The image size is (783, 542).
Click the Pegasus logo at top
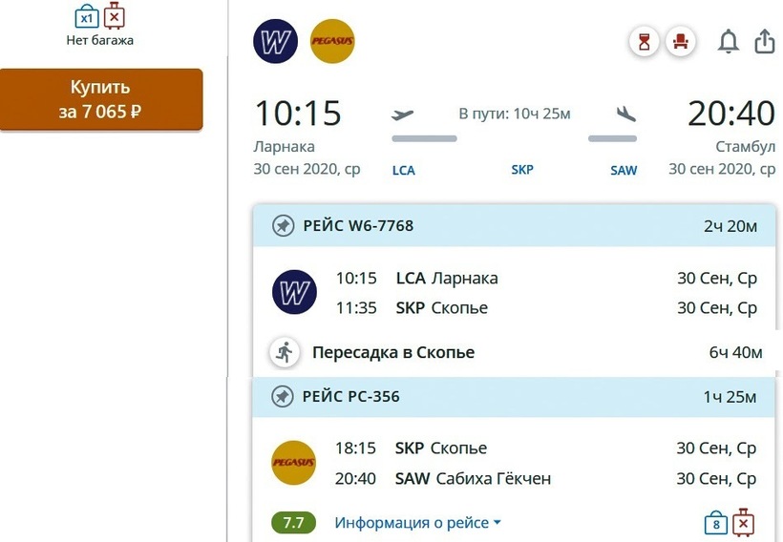(332, 43)
